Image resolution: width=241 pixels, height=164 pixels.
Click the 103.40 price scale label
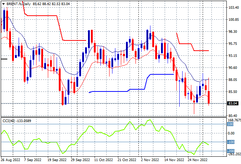point(234,8)
